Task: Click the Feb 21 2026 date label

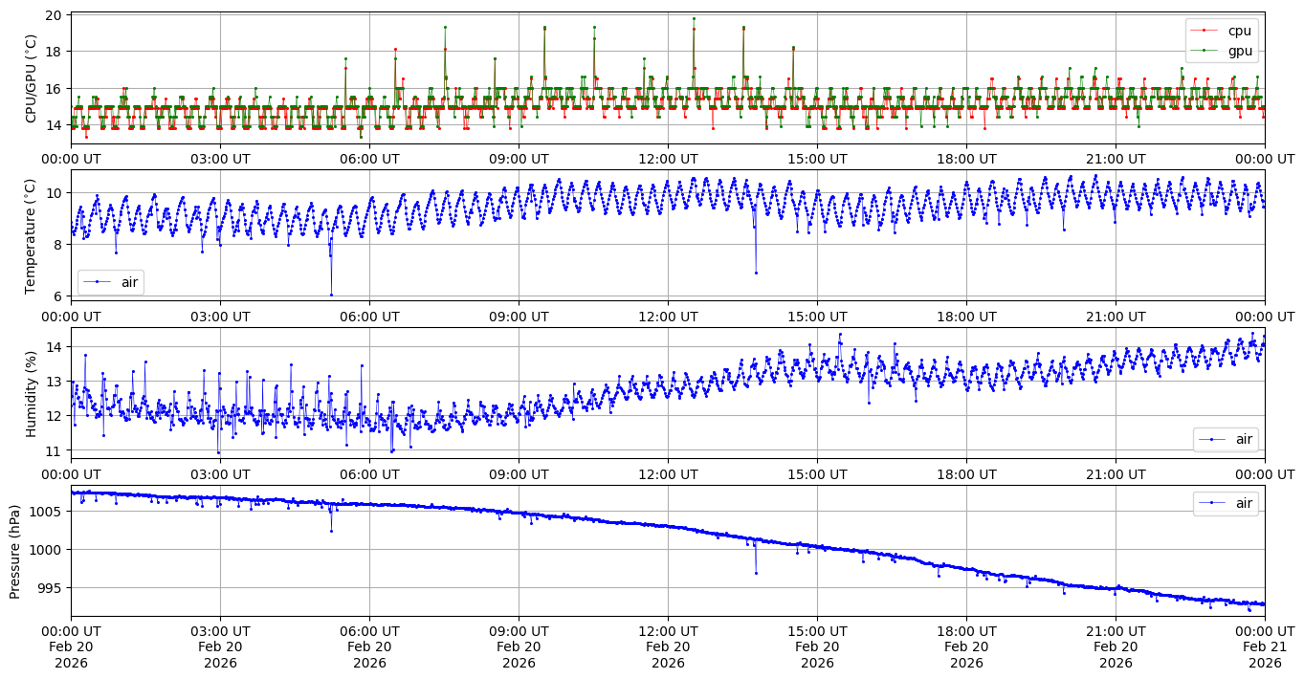Action: (1265, 647)
